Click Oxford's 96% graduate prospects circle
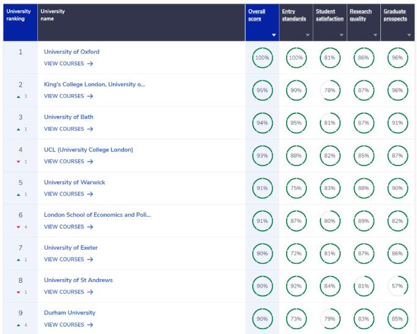 point(397,57)
